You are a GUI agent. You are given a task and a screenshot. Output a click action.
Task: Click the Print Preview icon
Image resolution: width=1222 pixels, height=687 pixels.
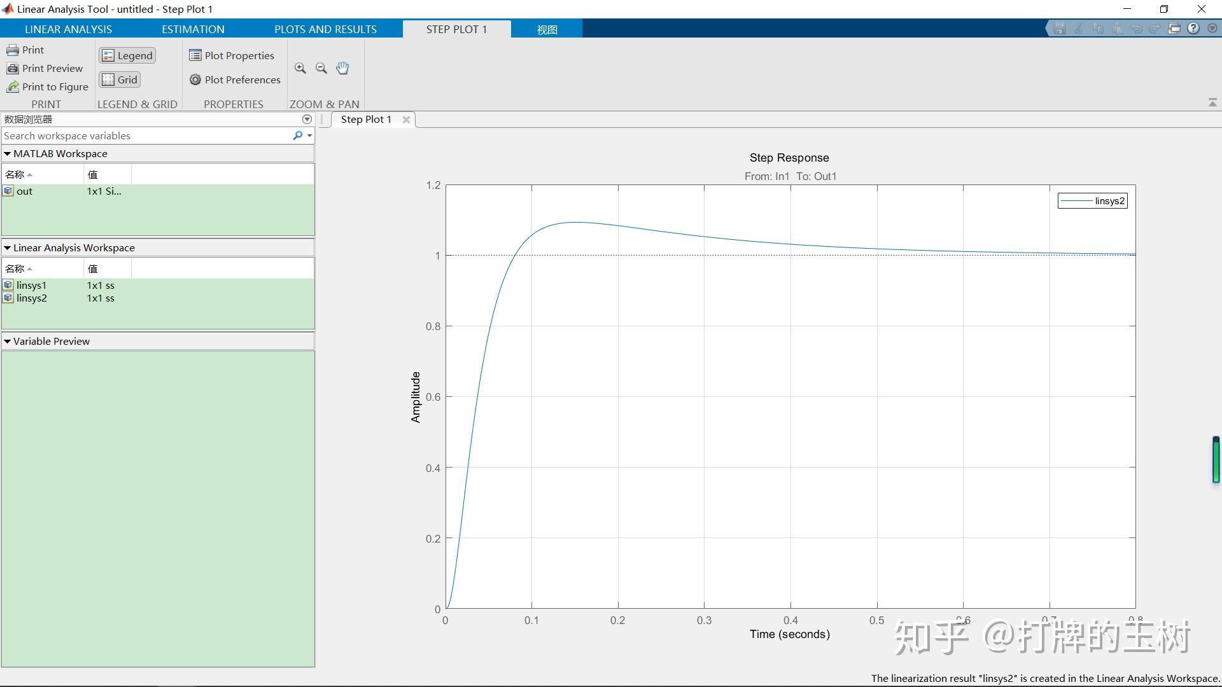click(13, 68)
